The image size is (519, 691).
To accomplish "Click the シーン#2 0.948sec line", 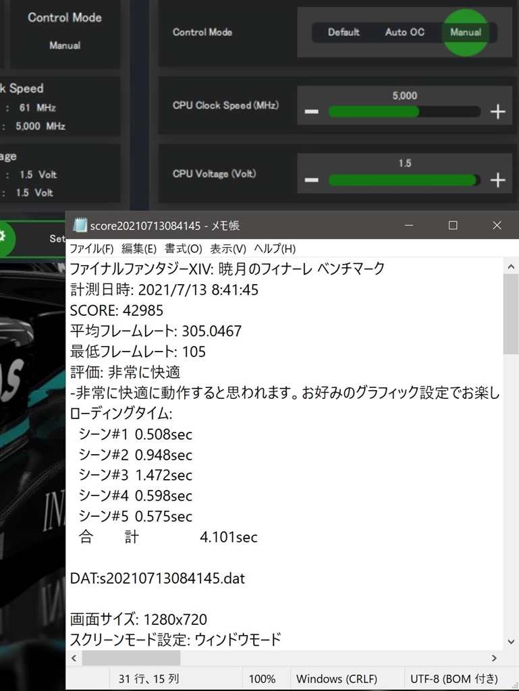I will (x=136, y=455).
